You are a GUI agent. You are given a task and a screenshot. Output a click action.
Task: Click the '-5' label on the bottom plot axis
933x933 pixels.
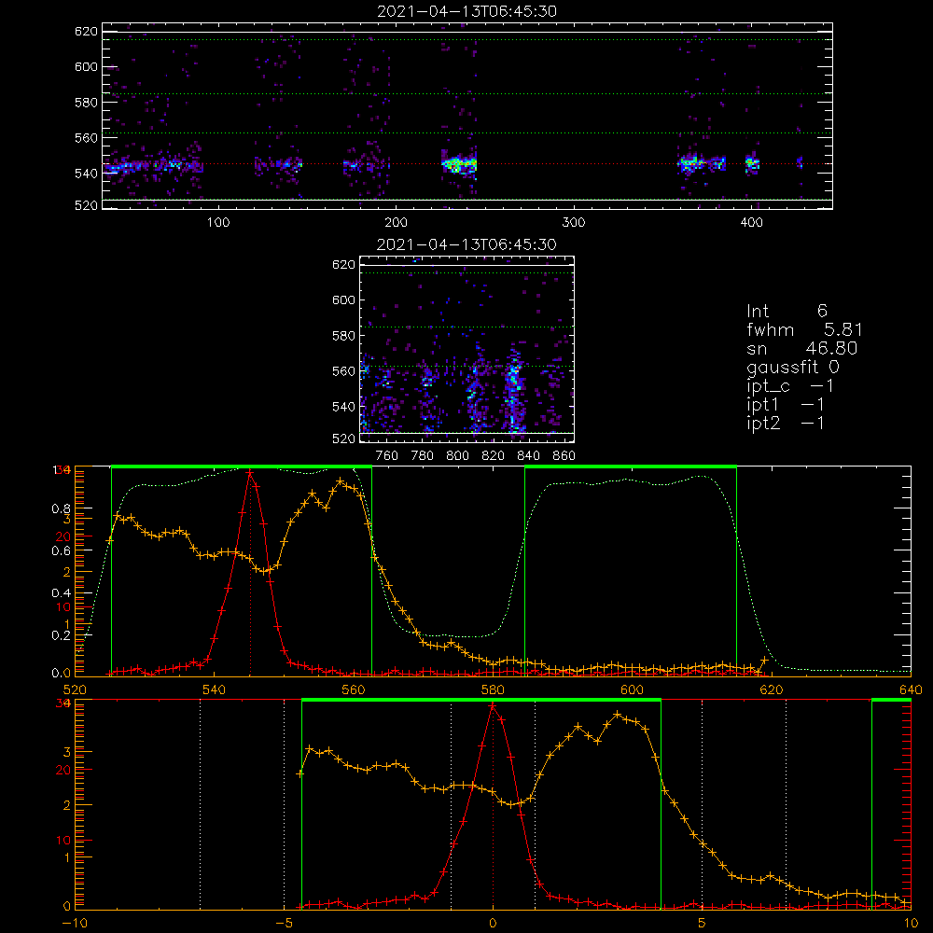(284, 923)
